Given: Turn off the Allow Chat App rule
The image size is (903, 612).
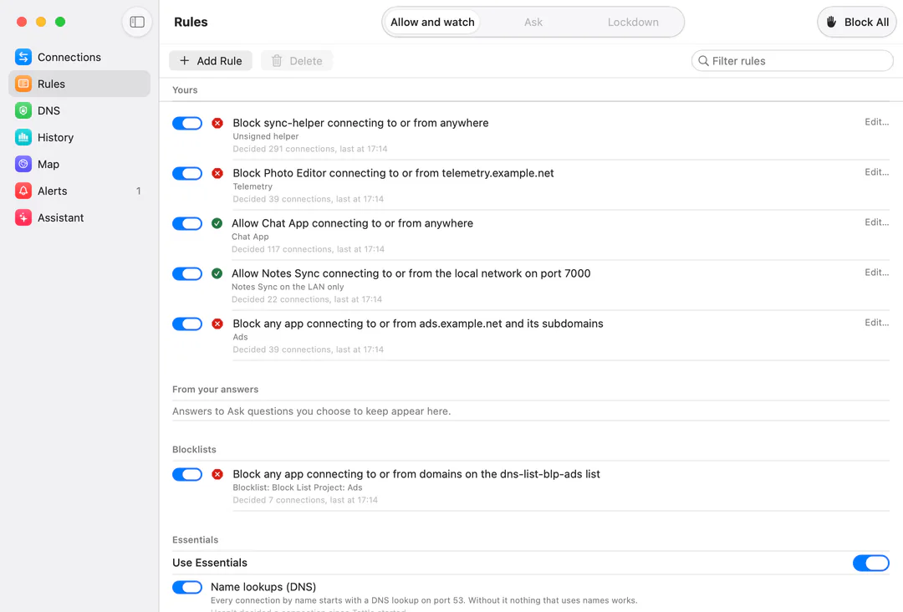Looking at the screenshot, I should tap(187, 223).
